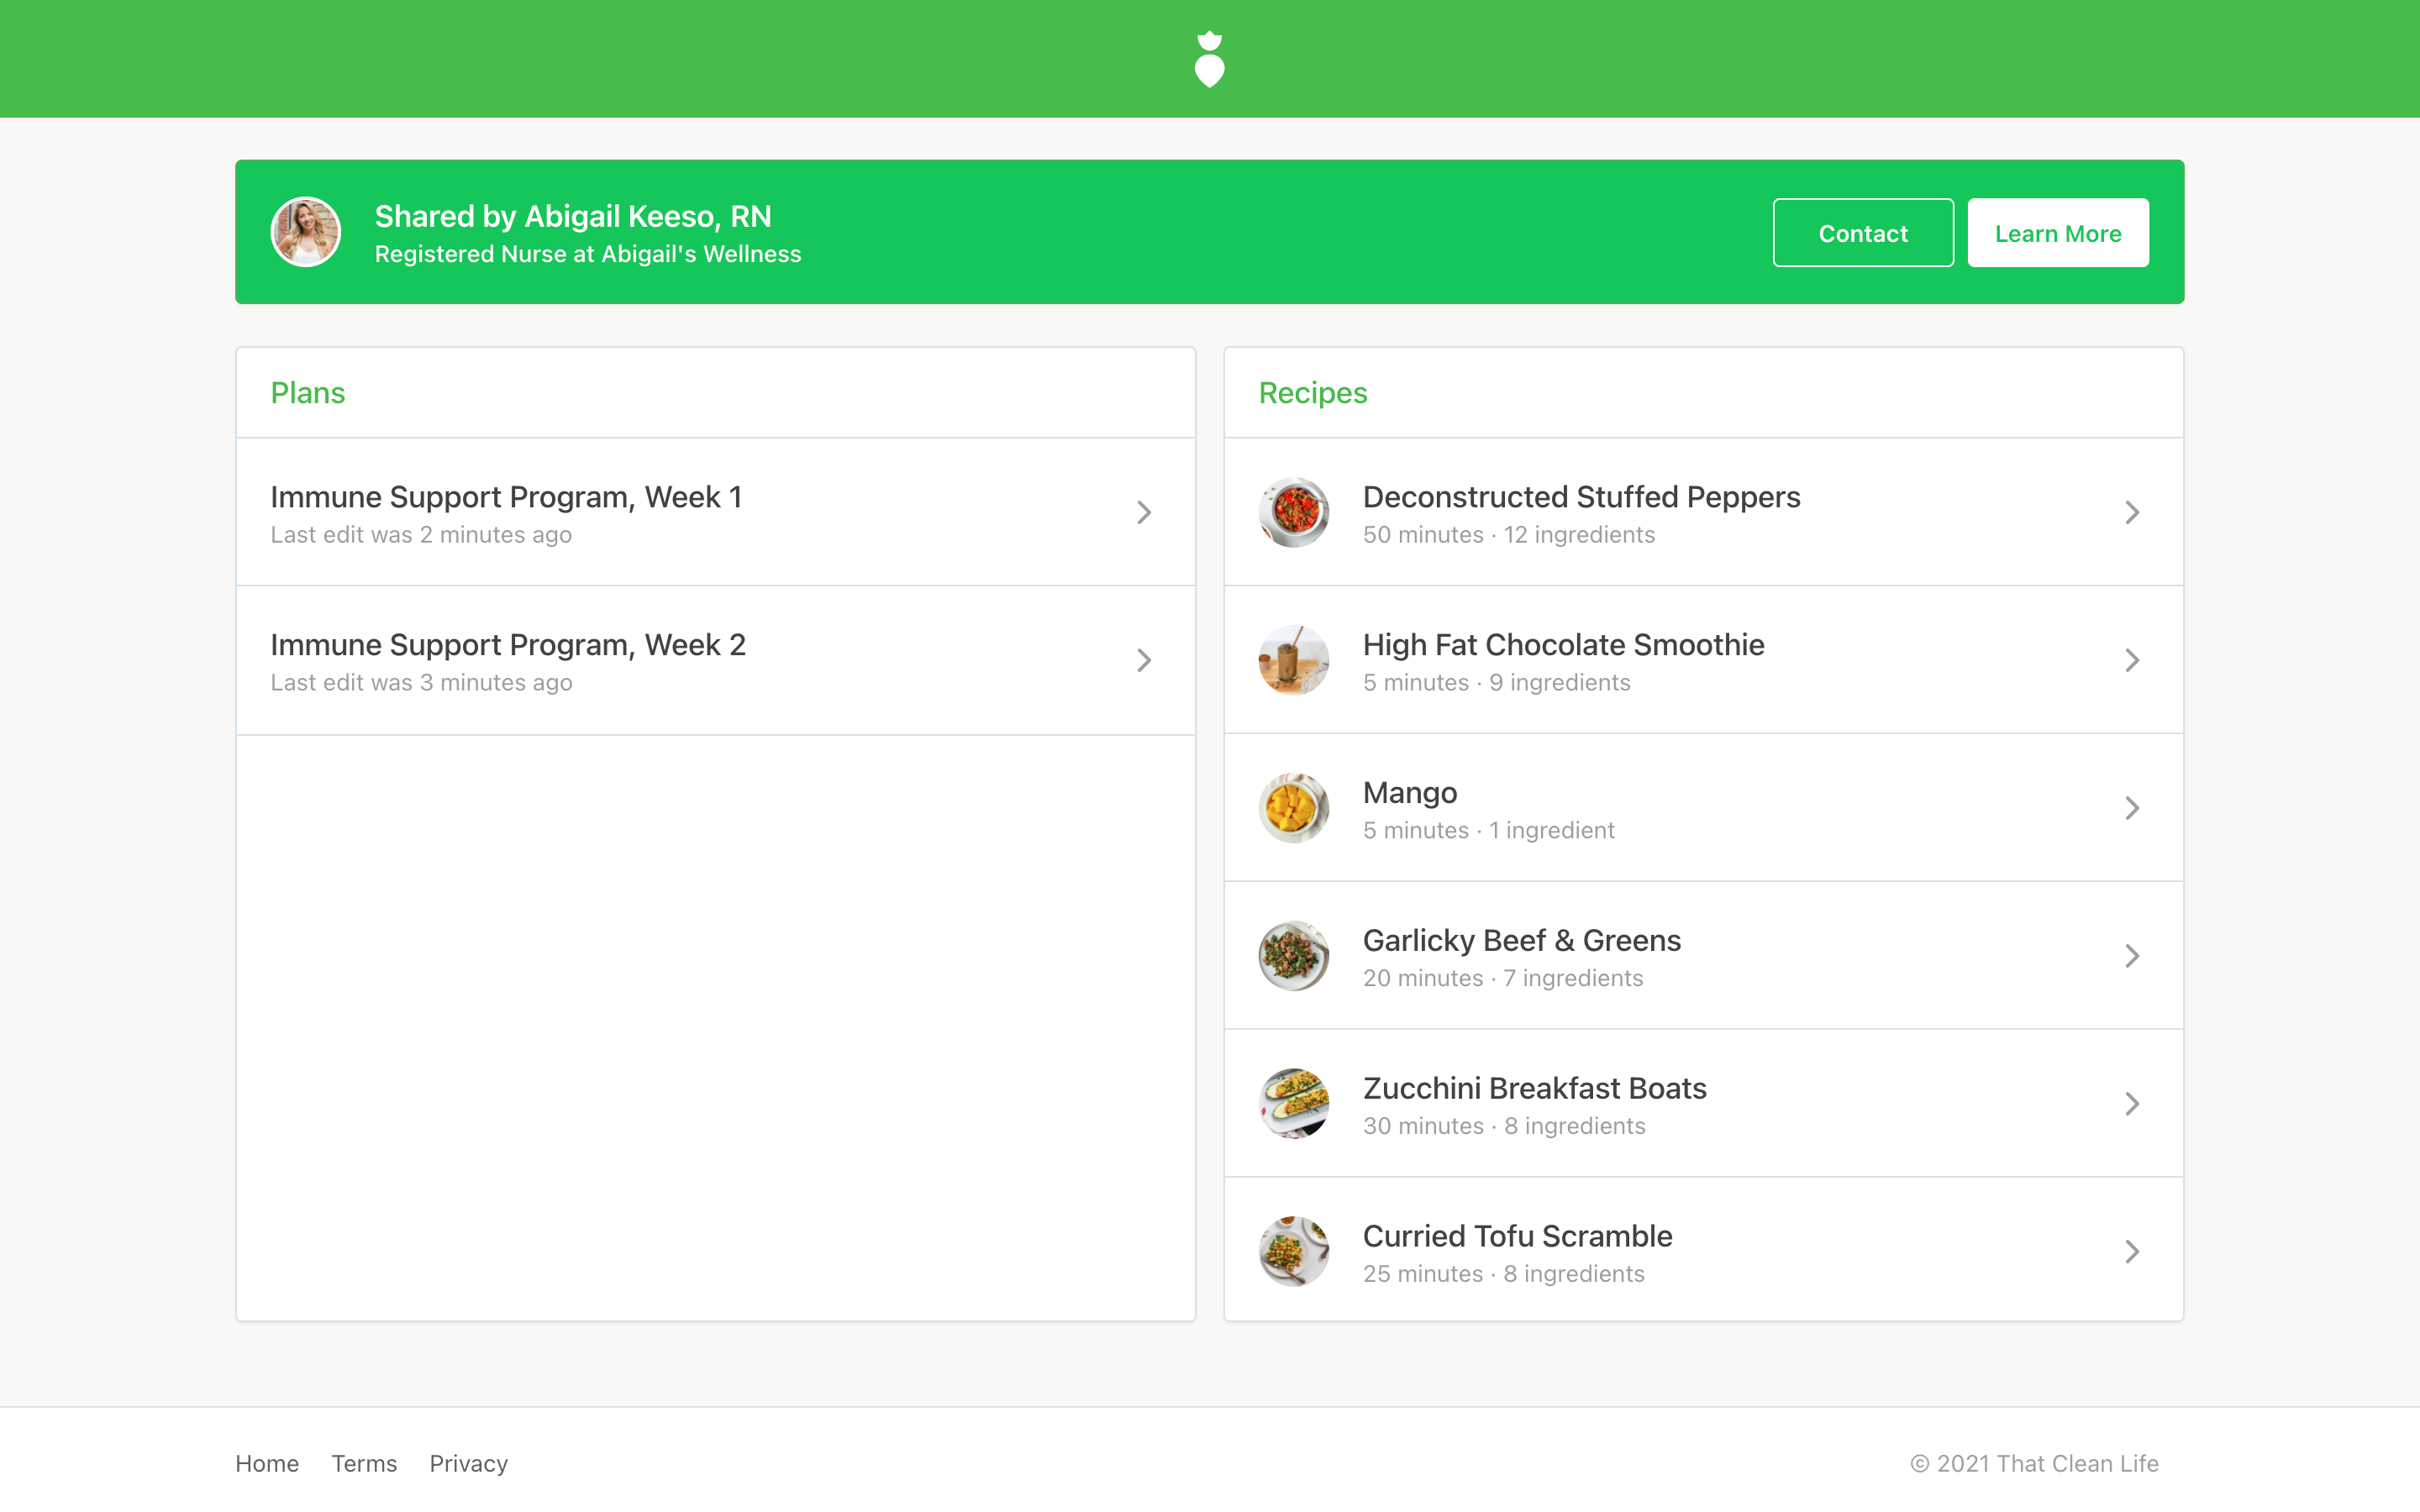The image size is (2420, 1512).
Task: Click chevron next to Mango recipe
Action: tap(2132, 808)
